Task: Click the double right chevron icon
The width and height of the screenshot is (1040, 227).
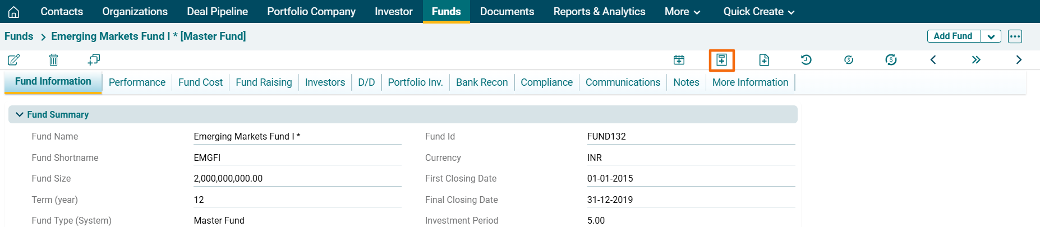Action: pyautogui.click(x=976, y=59)
